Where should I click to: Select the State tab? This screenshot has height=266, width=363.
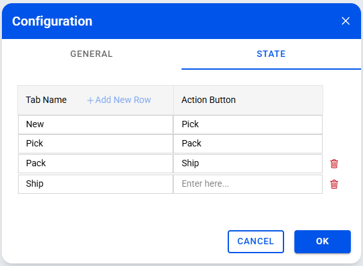pyautogui.click(x=271, y=54)
